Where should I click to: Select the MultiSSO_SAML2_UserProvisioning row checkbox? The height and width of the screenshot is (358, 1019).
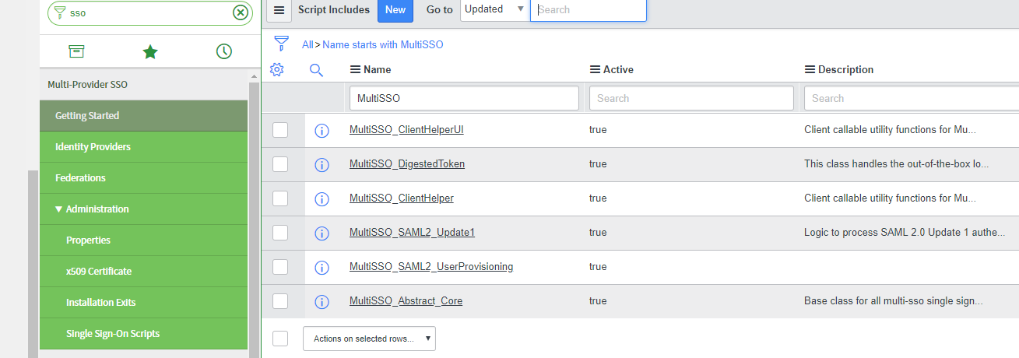280,267
